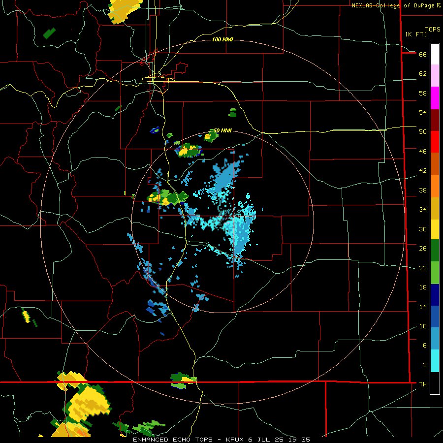Click the 30 legend value
Viewport: 443px width, 443px height.
[x=423, y=229]
